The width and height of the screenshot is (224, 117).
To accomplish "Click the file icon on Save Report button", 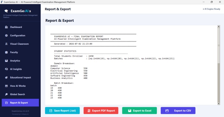I will pos(51,111).
